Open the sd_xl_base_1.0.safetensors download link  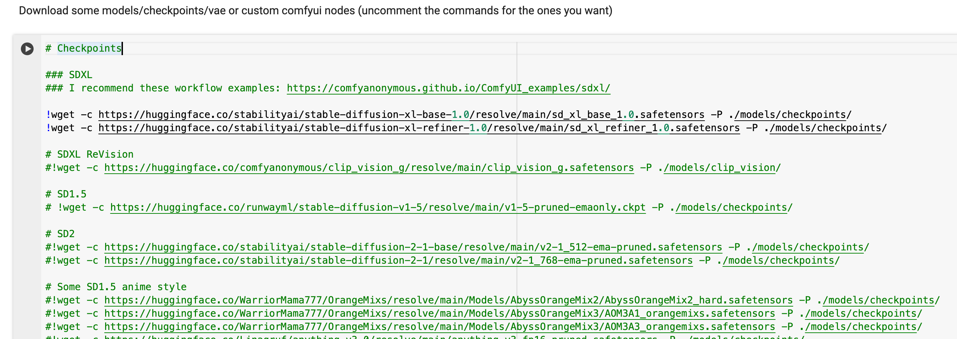coord(401,114)
